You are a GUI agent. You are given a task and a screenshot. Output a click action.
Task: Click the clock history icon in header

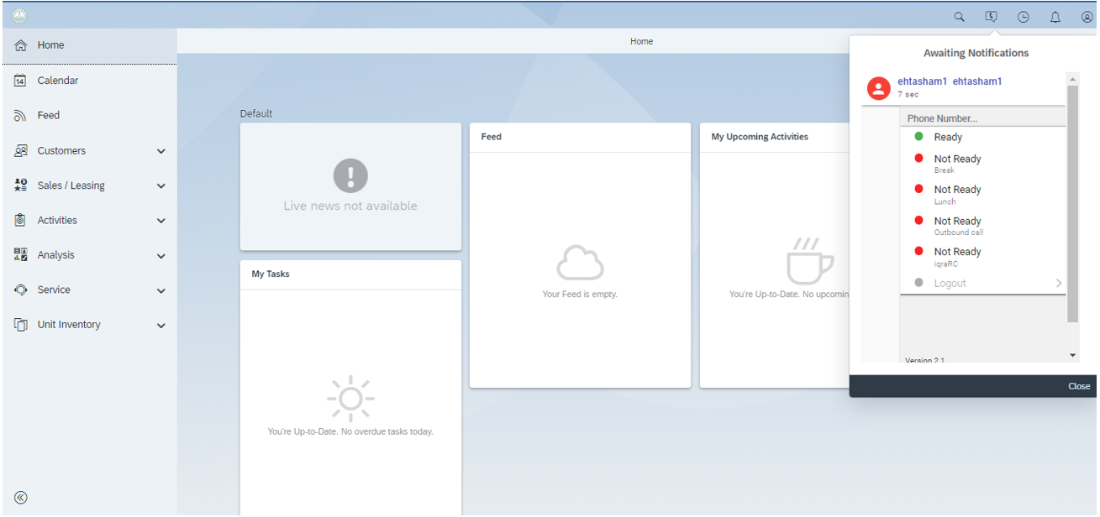[x=1024, y=17]
